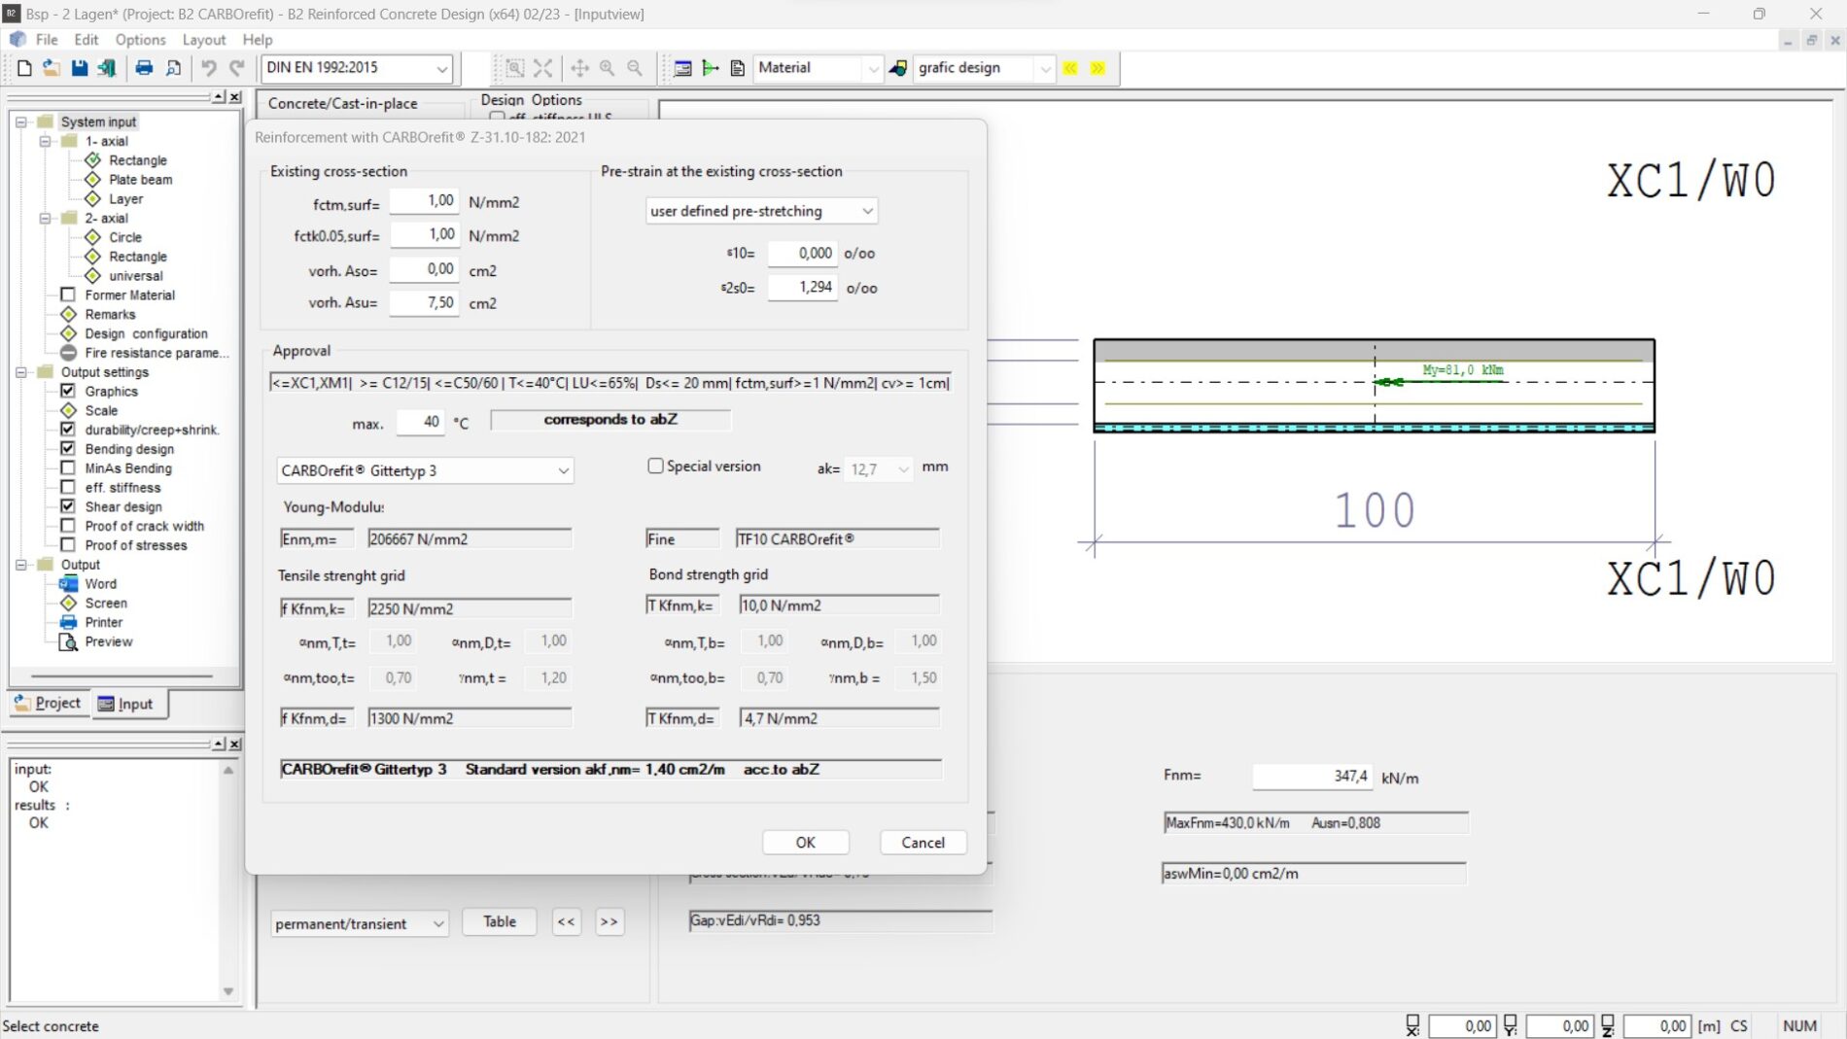Viewport: 1847px width, 1039px height.
Task: Open the Help menu
Action: 258,40
